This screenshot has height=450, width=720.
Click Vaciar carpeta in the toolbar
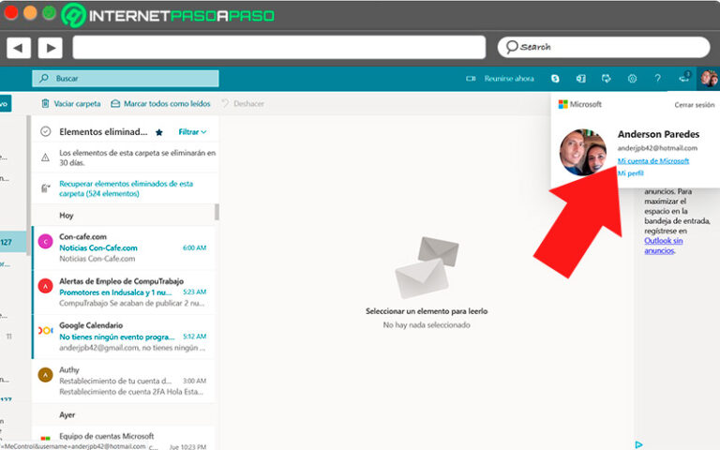click(70, 104)
